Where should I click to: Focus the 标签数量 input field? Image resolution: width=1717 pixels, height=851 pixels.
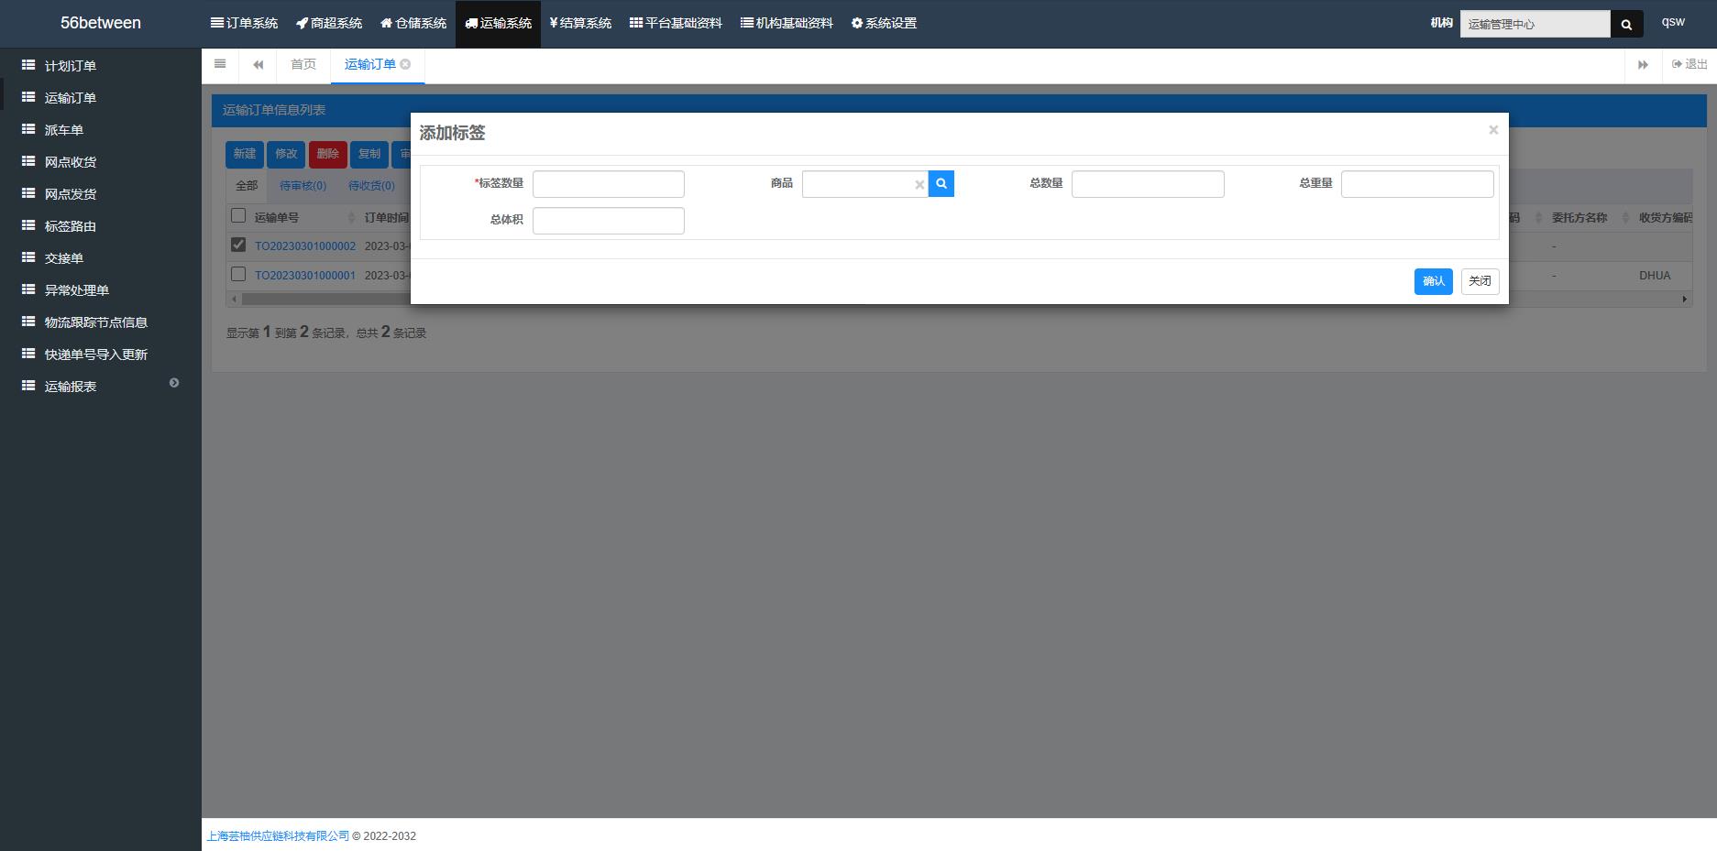click(609, 184)
